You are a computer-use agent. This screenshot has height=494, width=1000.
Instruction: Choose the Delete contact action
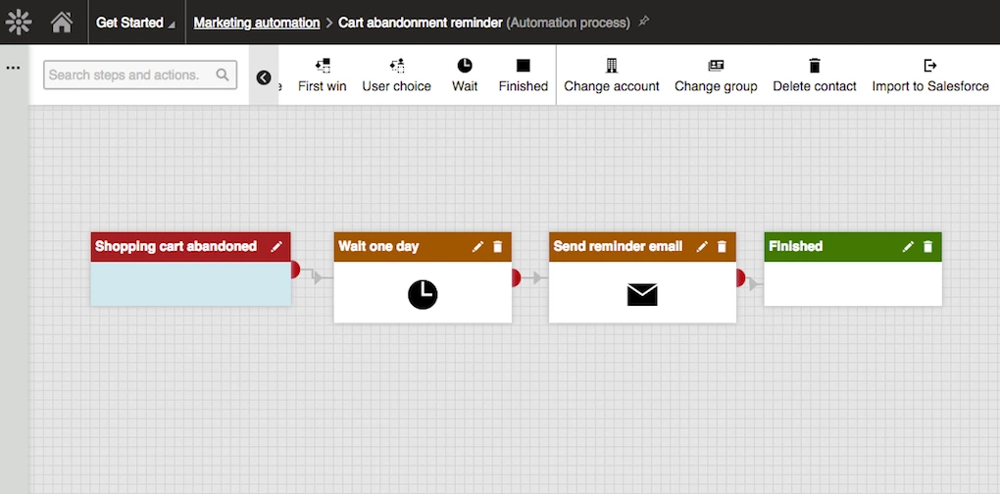click(x=815, y=74)
